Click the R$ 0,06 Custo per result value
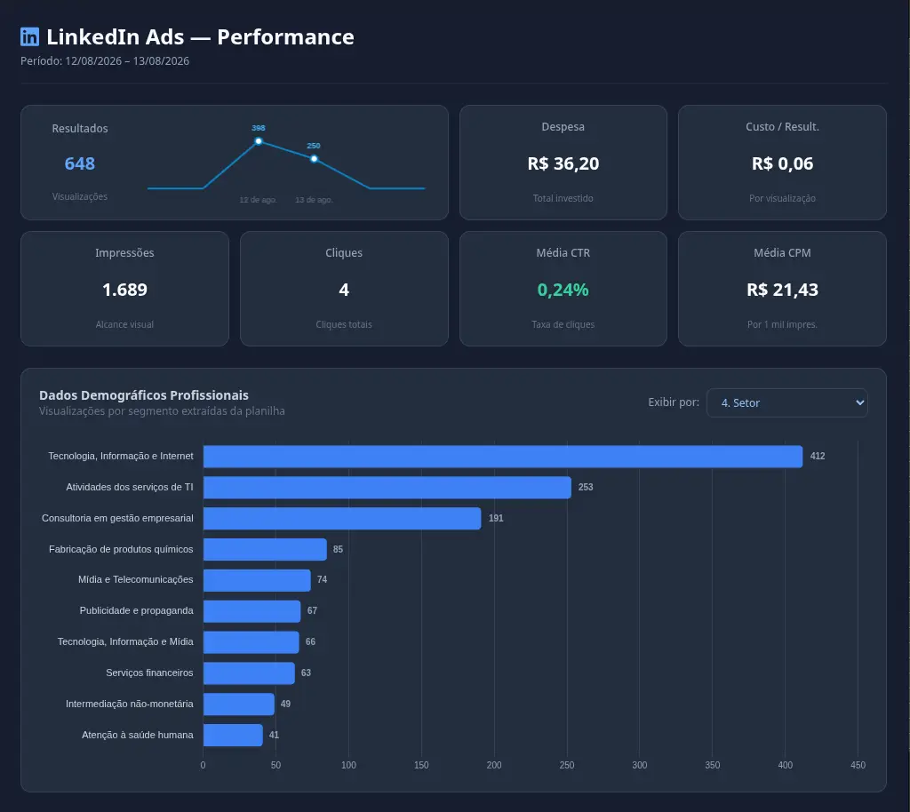This screenshot has height=812, width=910. [x=782, y=163]
